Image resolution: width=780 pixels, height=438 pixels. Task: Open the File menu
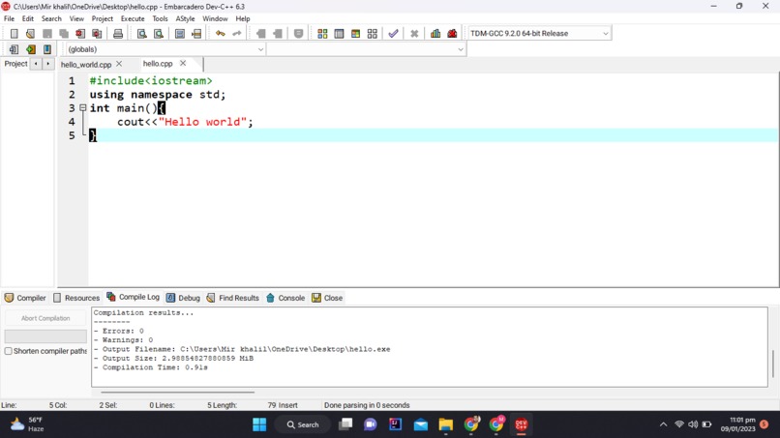click(x=10, y=18)
